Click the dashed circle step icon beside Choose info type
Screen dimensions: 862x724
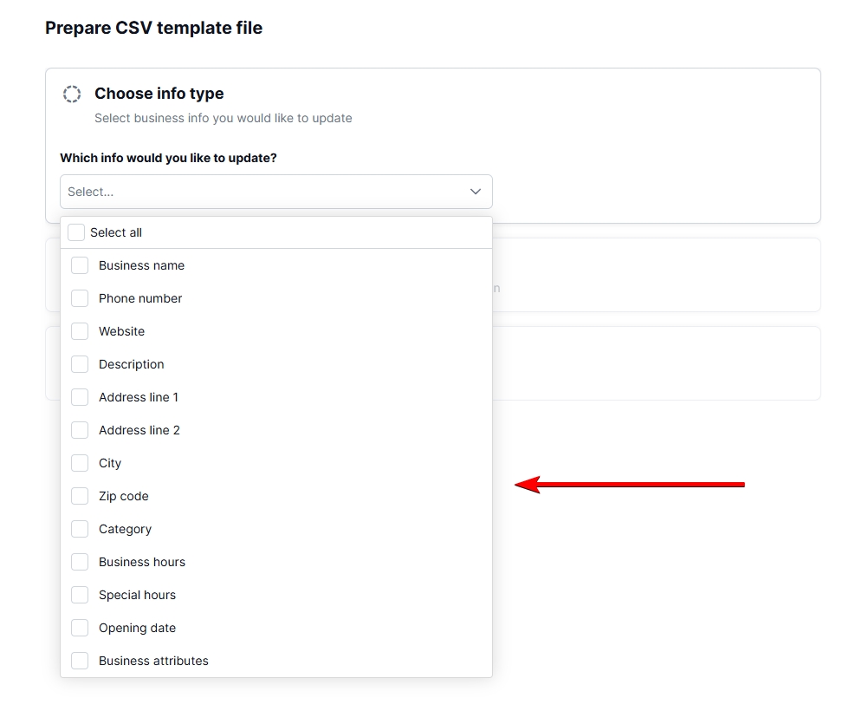coord(72,94)
